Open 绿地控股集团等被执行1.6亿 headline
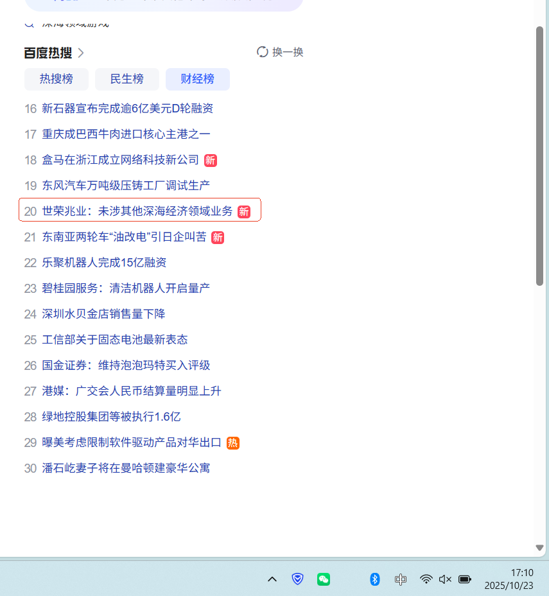 [111, 417]
